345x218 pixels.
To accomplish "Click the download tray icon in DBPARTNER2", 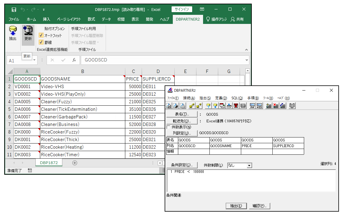I will point(229,106).
